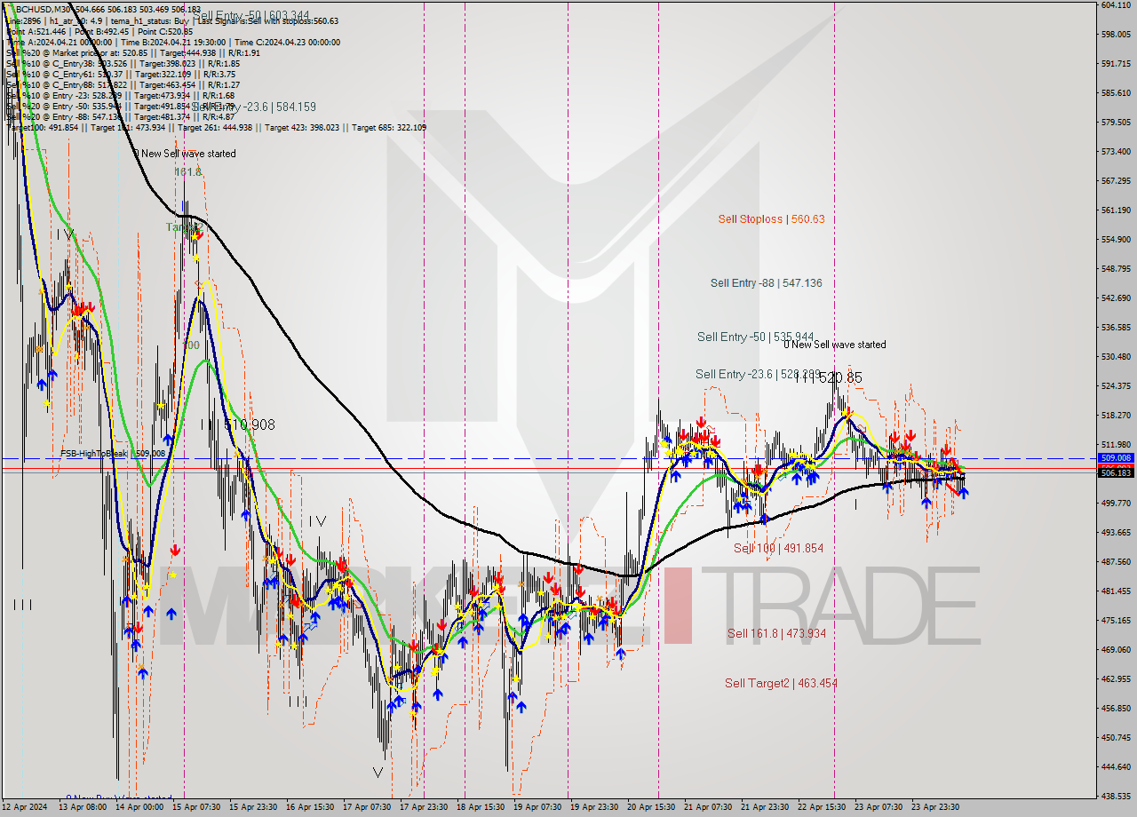This screenshot has width=1137, height=817.
Task: Select the '17 Apr 23:30' time label
Action: [423, 807]
